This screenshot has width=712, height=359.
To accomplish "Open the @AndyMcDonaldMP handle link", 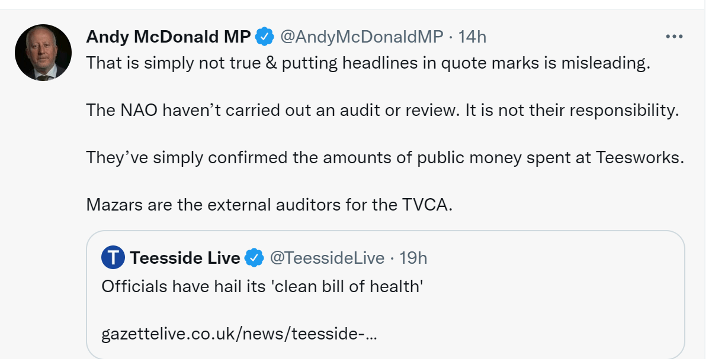I will [361, 37].
